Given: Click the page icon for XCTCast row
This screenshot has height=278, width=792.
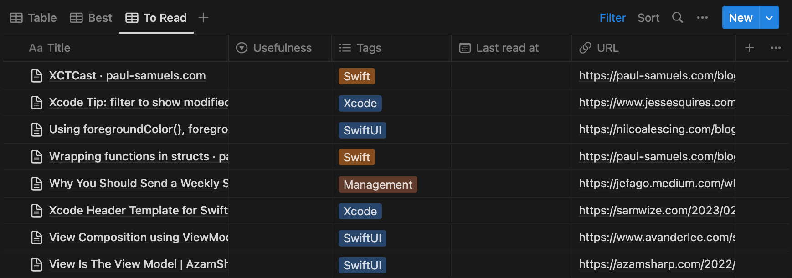Looking at the screenshot, I should pos(36,76).
